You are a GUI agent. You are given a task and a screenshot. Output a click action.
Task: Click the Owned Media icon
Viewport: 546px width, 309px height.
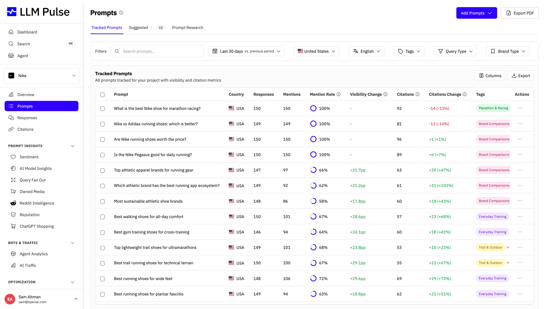point(13,191)
